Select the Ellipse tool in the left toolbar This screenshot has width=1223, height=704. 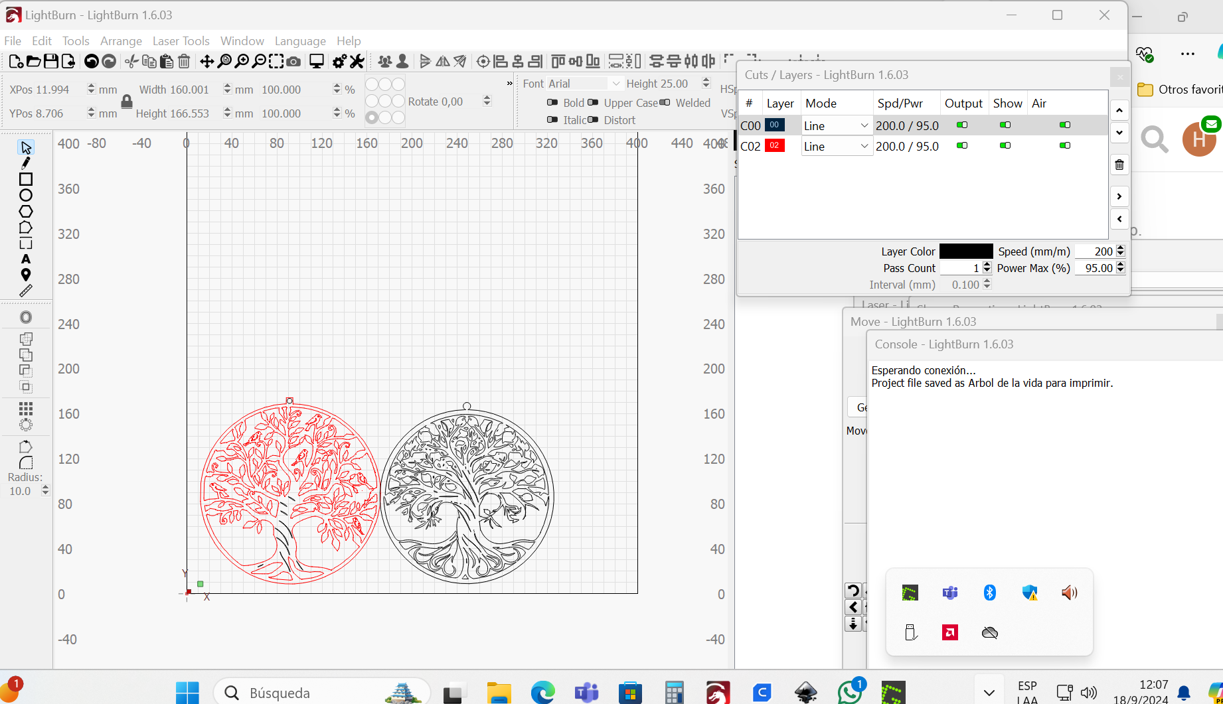point(27,195)
